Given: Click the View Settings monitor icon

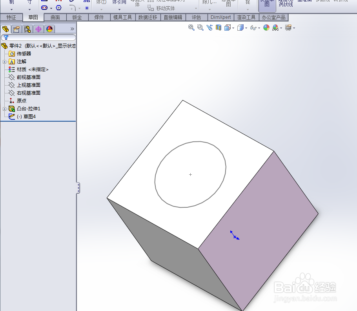Looking at the screenshot, I should (288, 28).
